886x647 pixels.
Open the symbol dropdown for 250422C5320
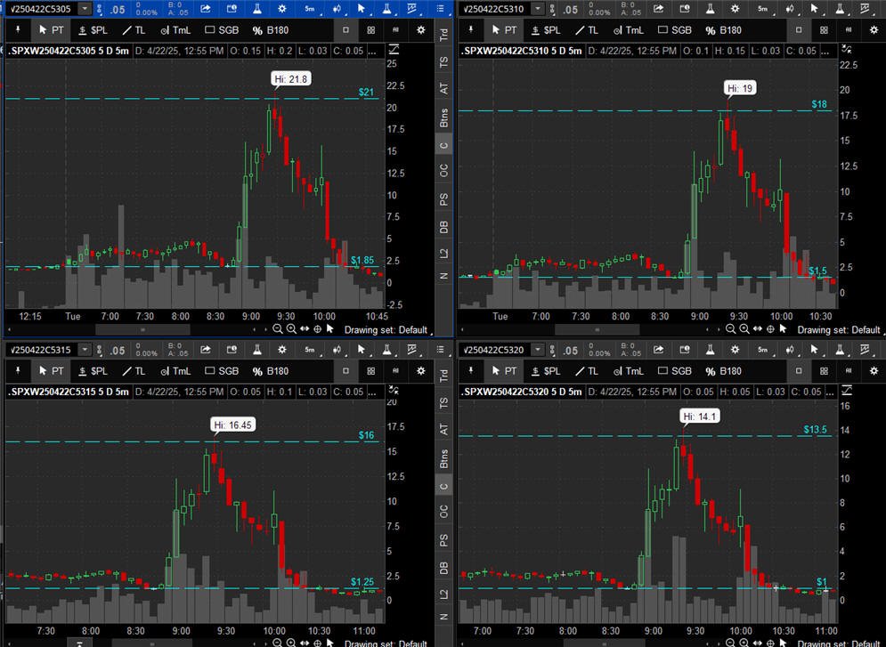pyautogui.click(x=539, y=350)
